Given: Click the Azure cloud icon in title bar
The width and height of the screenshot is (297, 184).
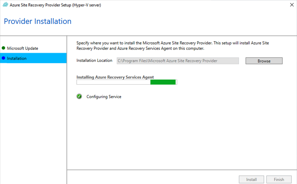Looking at the screenshot, I should point(5,5).
